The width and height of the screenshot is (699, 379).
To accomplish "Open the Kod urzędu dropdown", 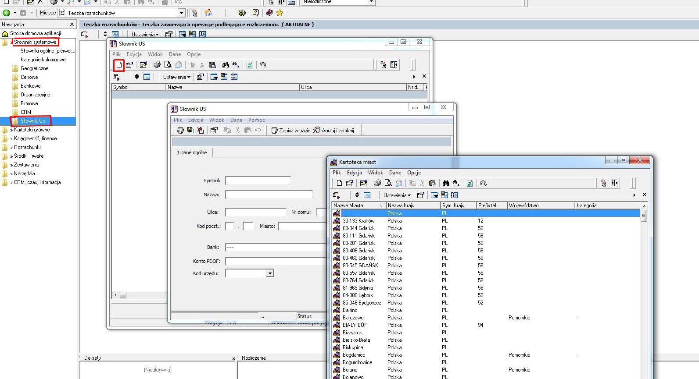I will (270, 273).
